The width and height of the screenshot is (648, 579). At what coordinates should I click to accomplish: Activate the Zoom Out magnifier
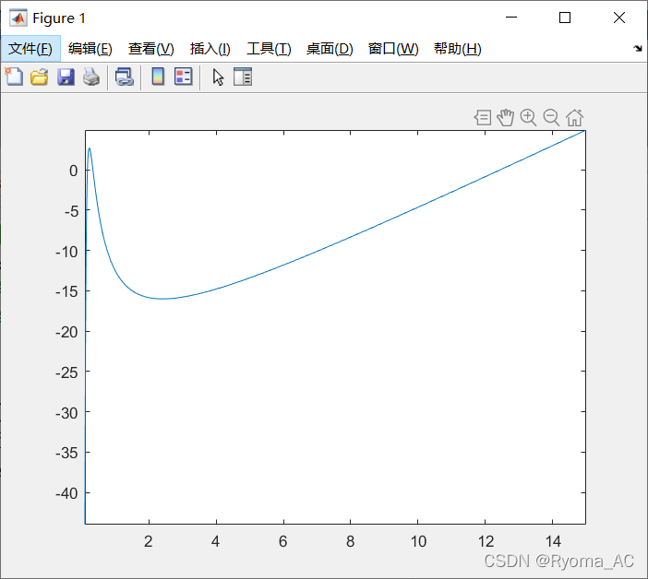551,118
